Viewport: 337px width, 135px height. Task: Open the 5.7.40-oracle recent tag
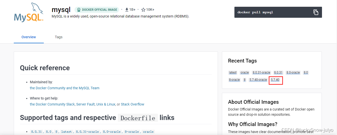(258, 80)
